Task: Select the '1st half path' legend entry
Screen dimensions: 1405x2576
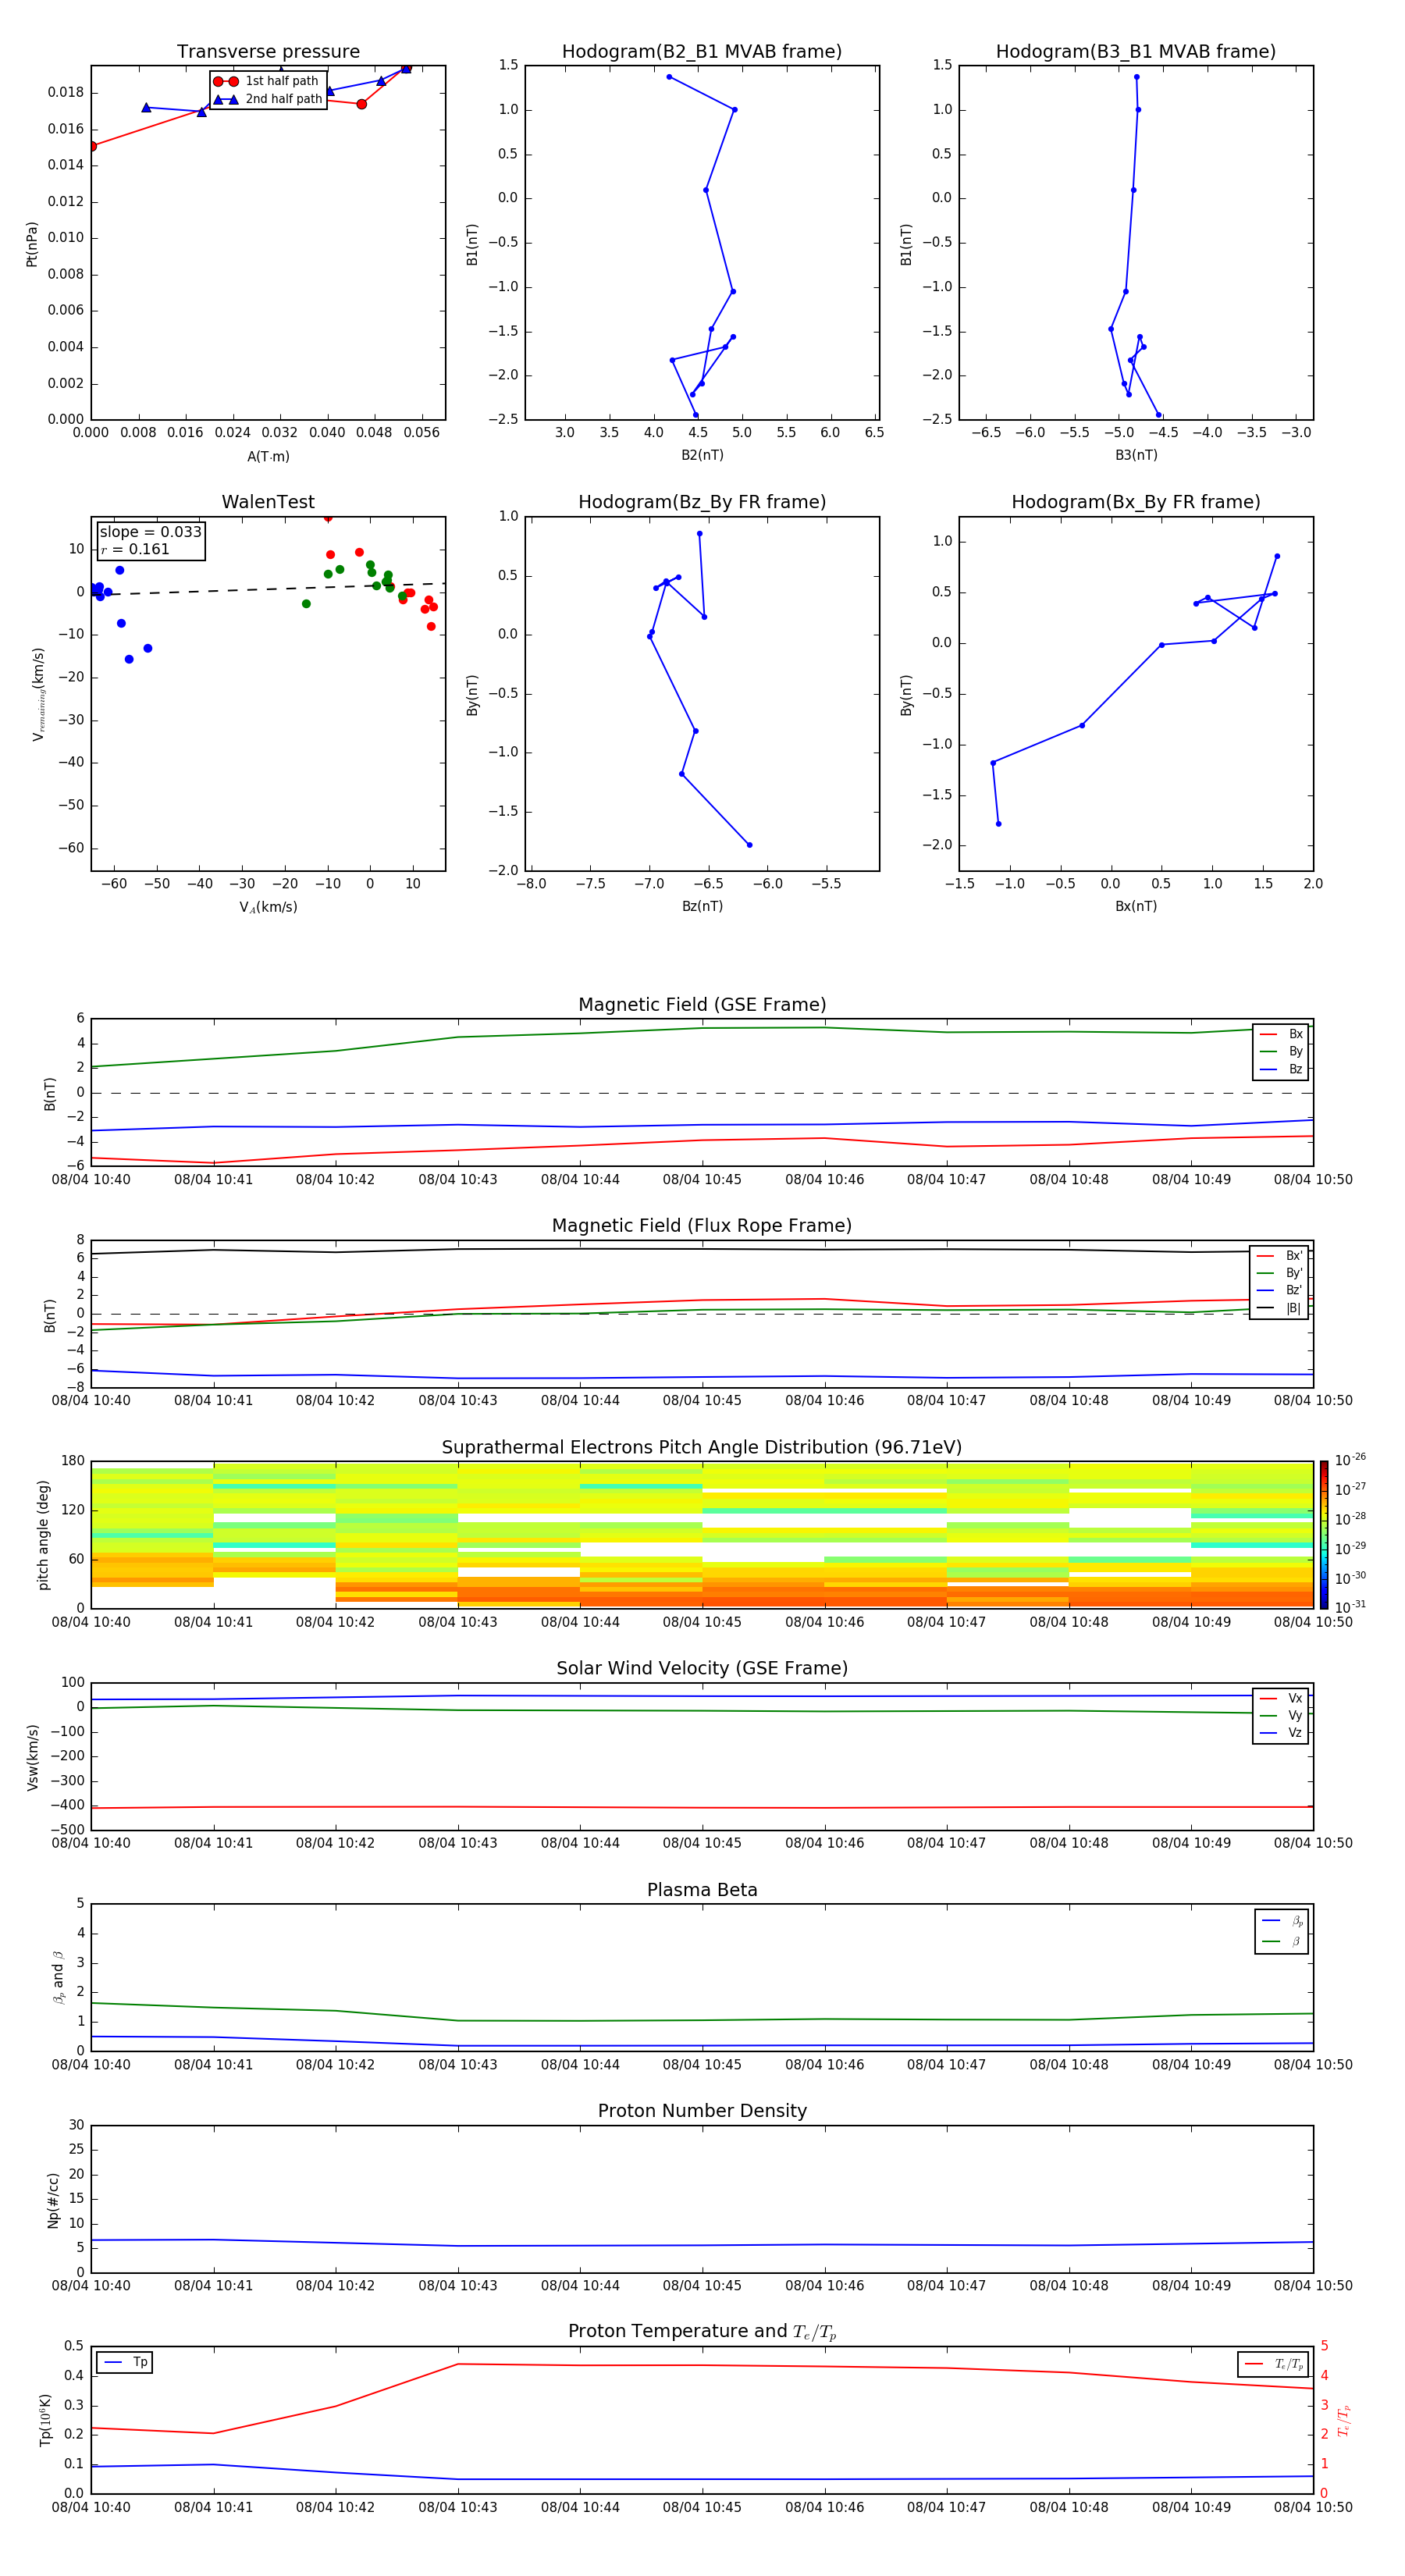Action: tap(267, 81)
